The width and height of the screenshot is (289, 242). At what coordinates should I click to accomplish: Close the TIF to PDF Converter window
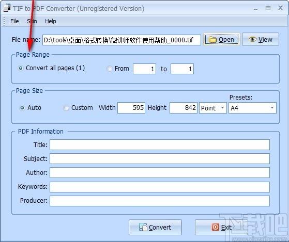tap(280, 8)
